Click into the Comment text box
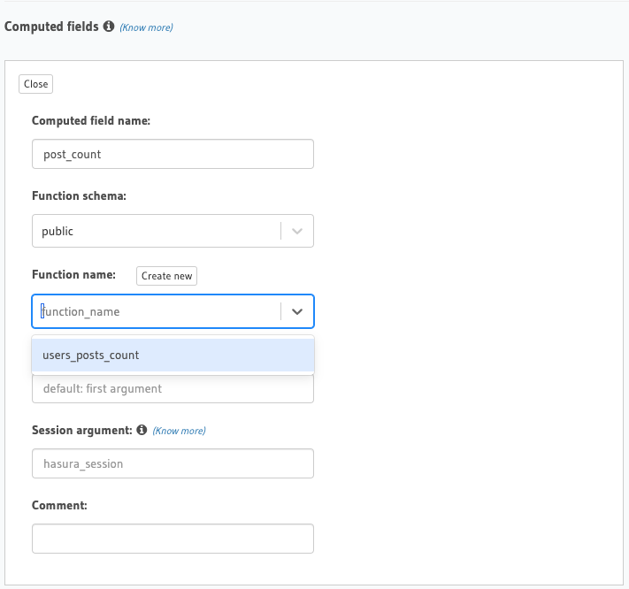This screenshot has height=589, width=629. point(173,539)
